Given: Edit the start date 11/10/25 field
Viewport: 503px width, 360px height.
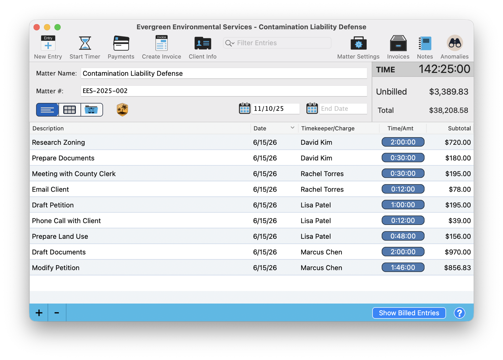Looking at the screenshot, I should [276, 109].
